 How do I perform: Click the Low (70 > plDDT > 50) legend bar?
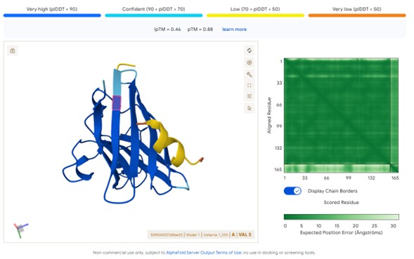click(255, 15)
